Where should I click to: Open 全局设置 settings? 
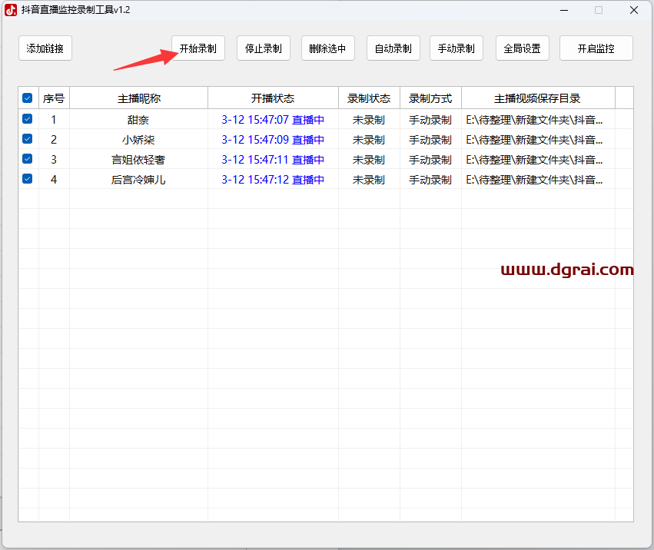522,48
